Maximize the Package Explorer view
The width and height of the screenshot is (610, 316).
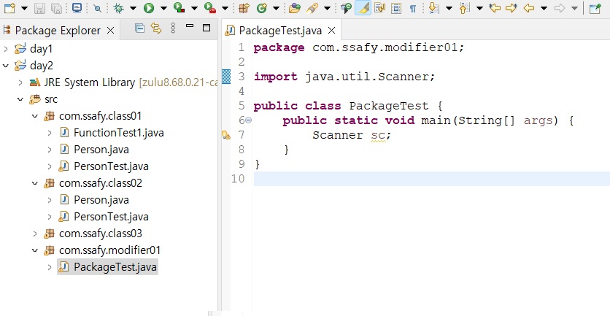point(206,28)
